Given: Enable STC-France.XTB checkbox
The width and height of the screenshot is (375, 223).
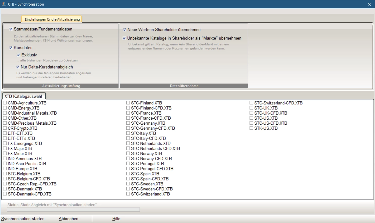Looking at the screenshot, I should [x=128, y=113].
